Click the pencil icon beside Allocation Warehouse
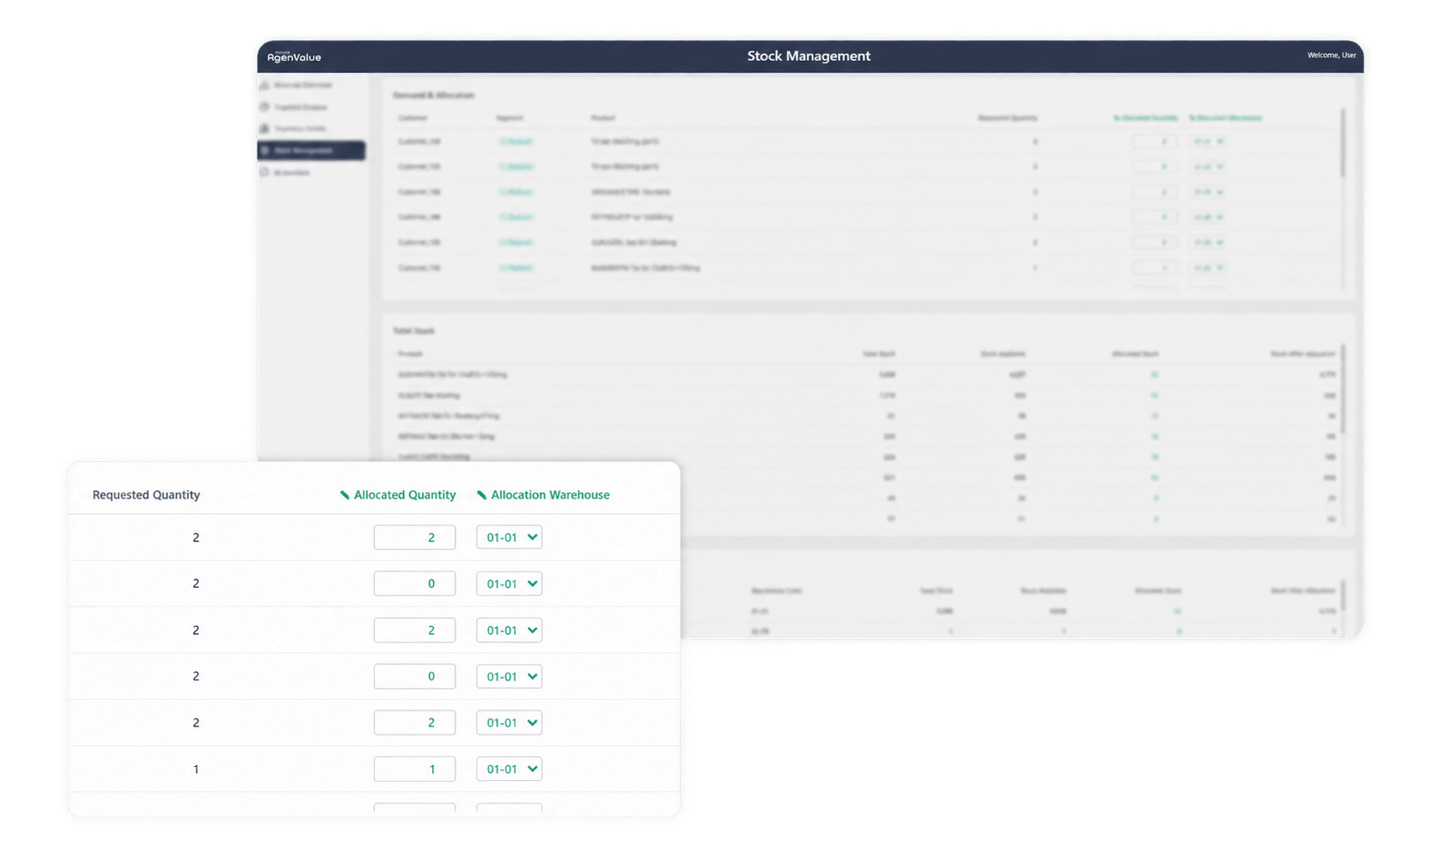This screenshot has width=1429, height=856. tap(482, 495)
